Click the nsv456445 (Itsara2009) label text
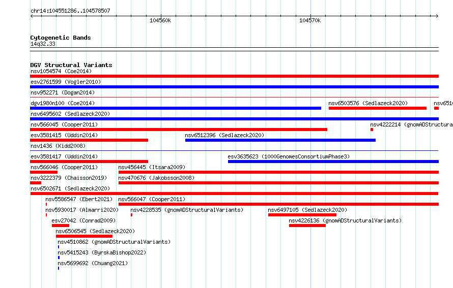The width and height of the screenshot is (453, 288). [x=152, y=167]
